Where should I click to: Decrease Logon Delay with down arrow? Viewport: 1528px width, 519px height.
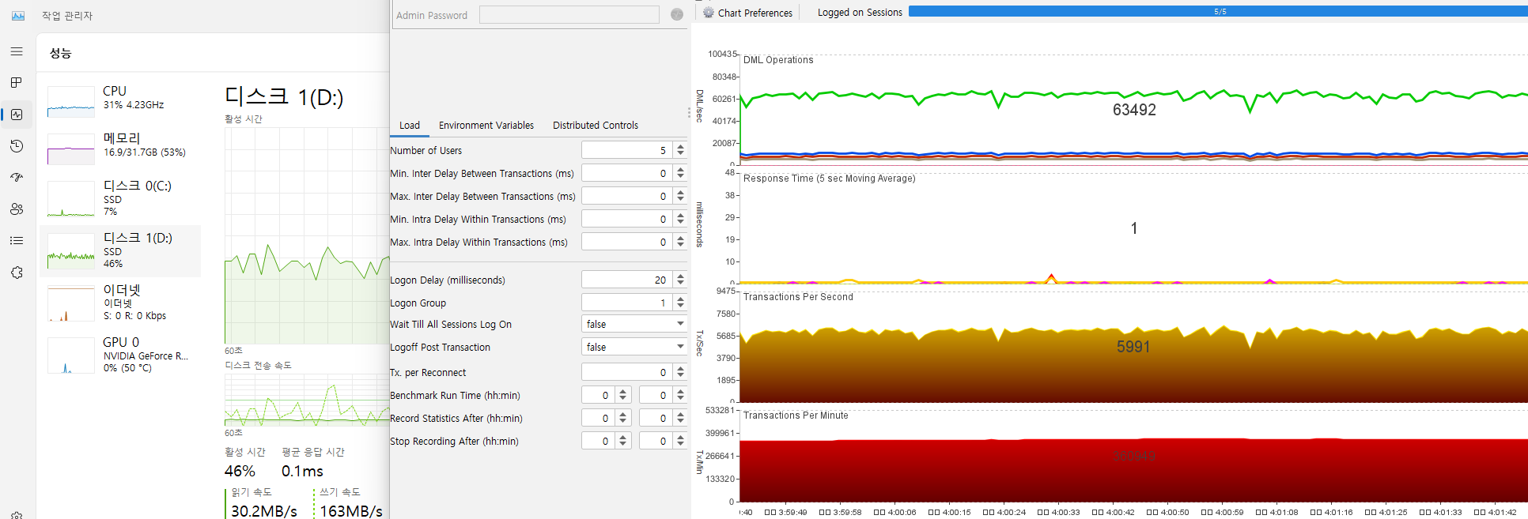(680, 284)
